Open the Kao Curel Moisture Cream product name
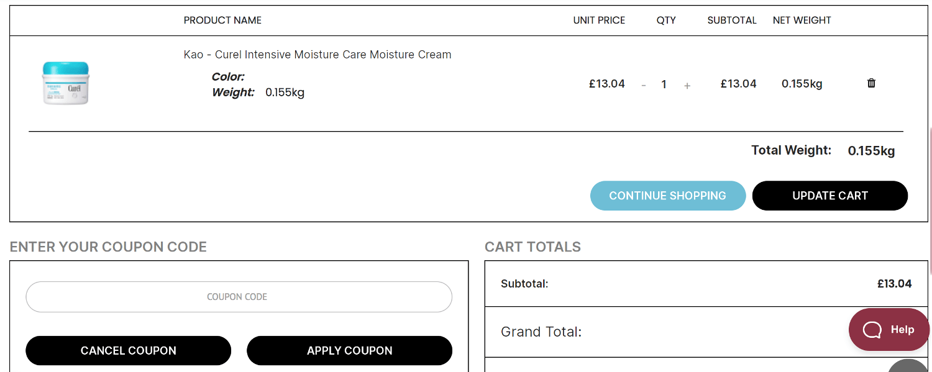 pos(318,54)
